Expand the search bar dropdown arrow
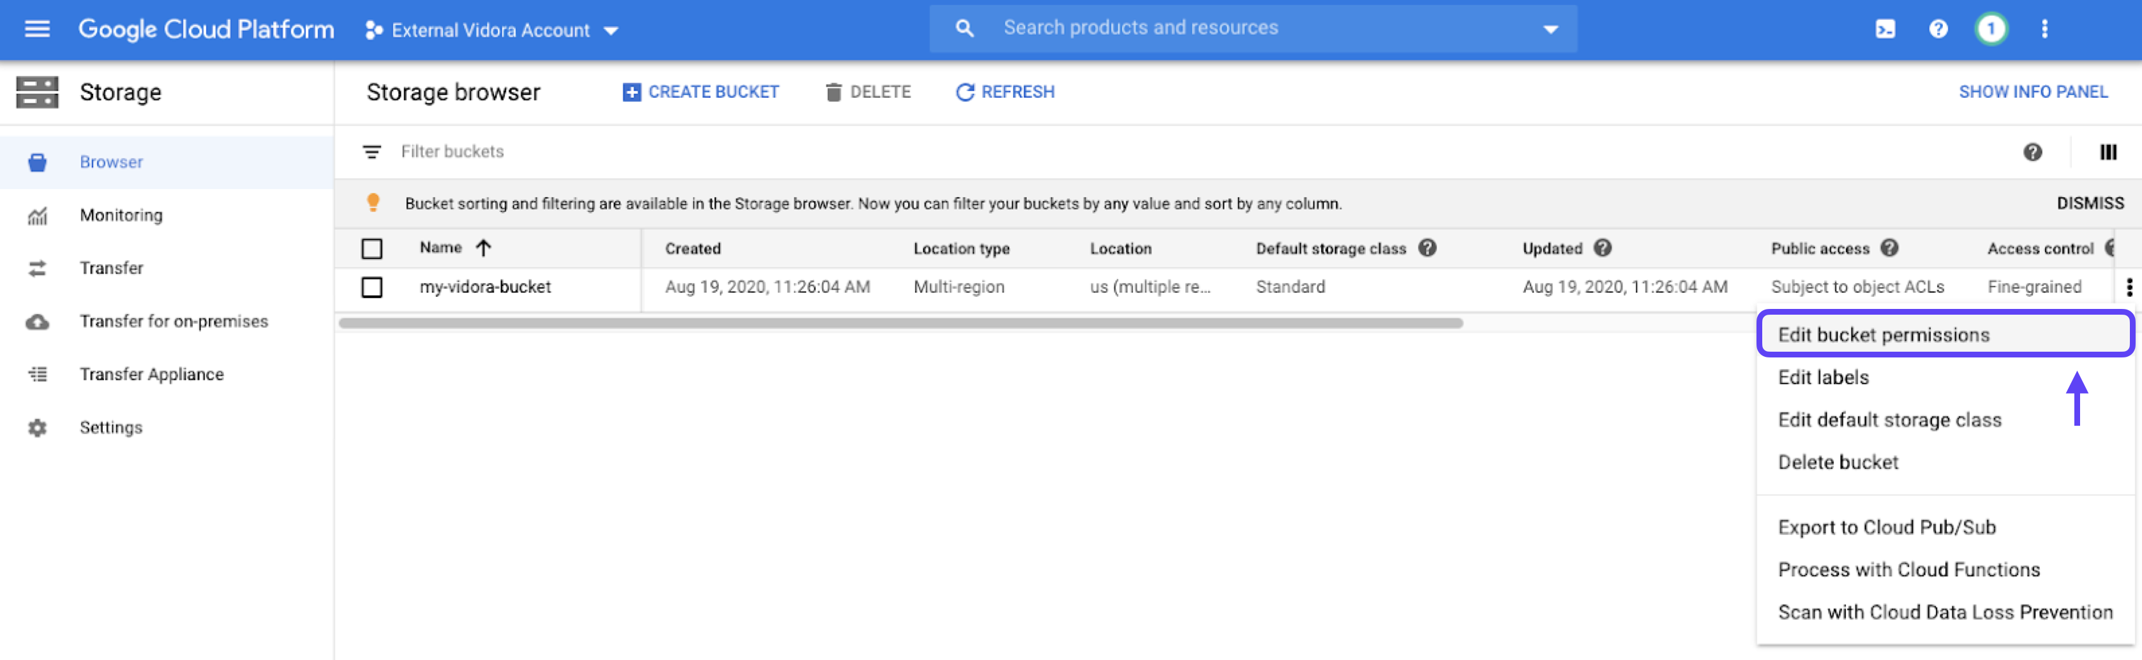The width and height of the screenshot is (2142, 660). click(x=1550, y=29)
